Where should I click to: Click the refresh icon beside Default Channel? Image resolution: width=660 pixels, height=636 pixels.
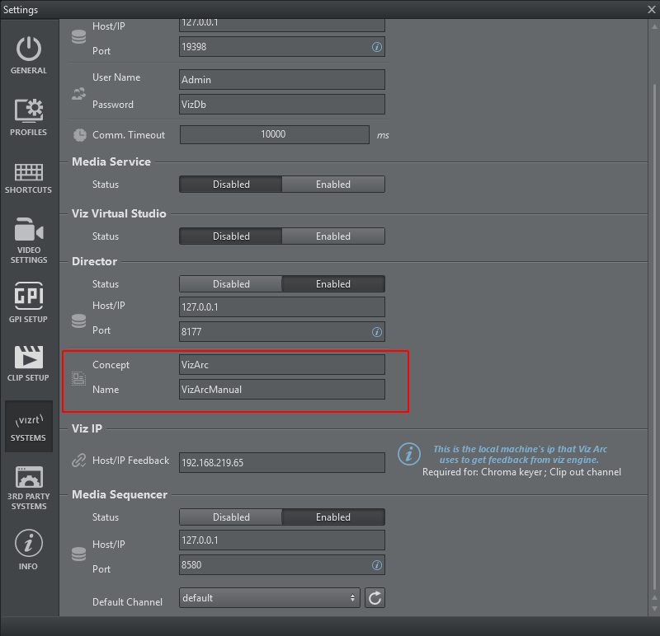click(375, 598)
